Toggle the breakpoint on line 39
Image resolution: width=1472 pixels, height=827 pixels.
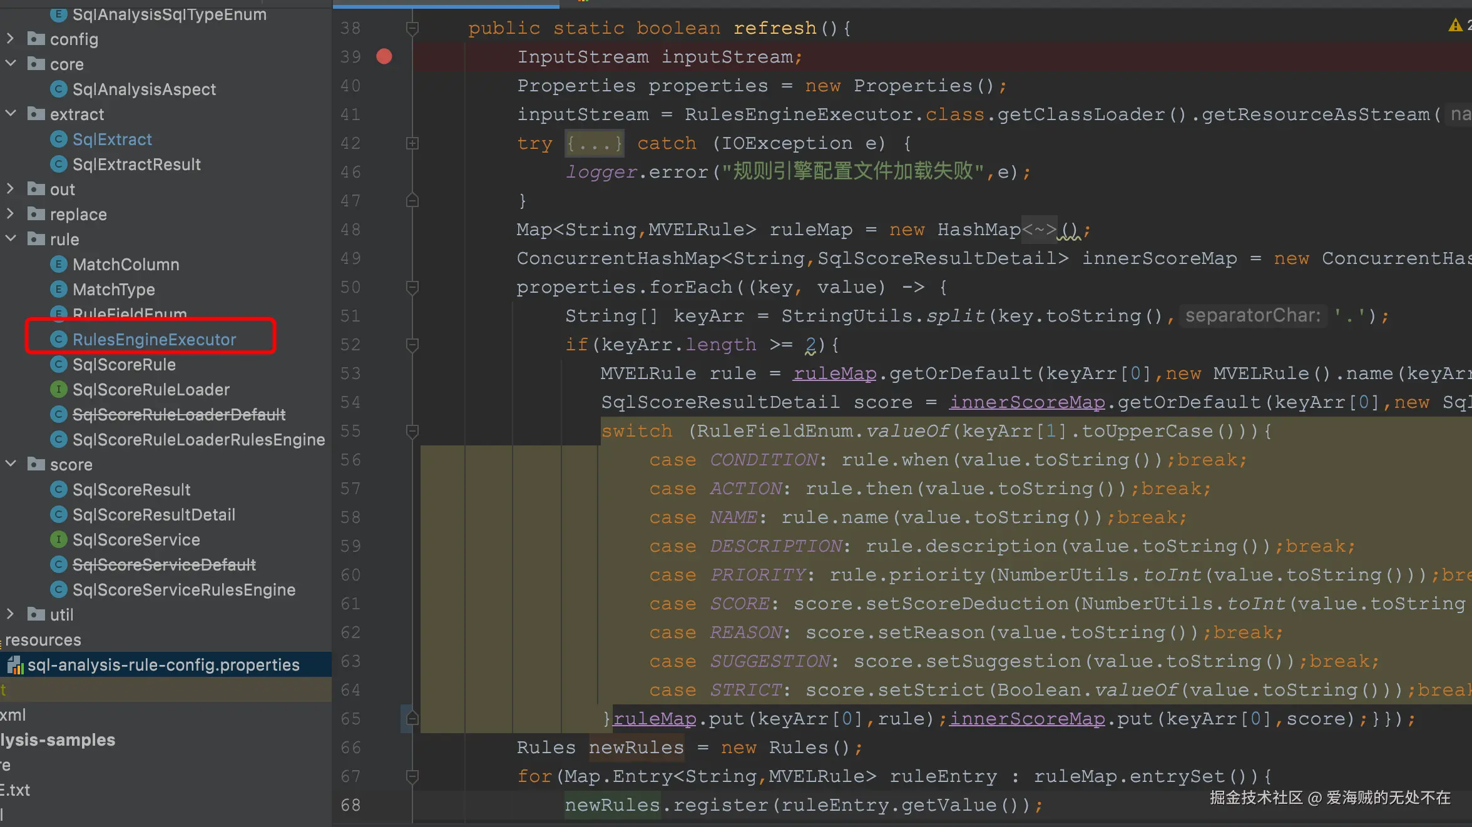384,57
